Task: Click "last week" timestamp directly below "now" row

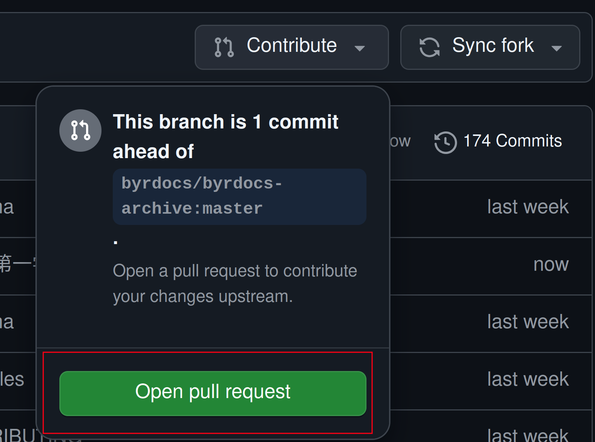Action: pyautogui.click(x=528, y=322)
